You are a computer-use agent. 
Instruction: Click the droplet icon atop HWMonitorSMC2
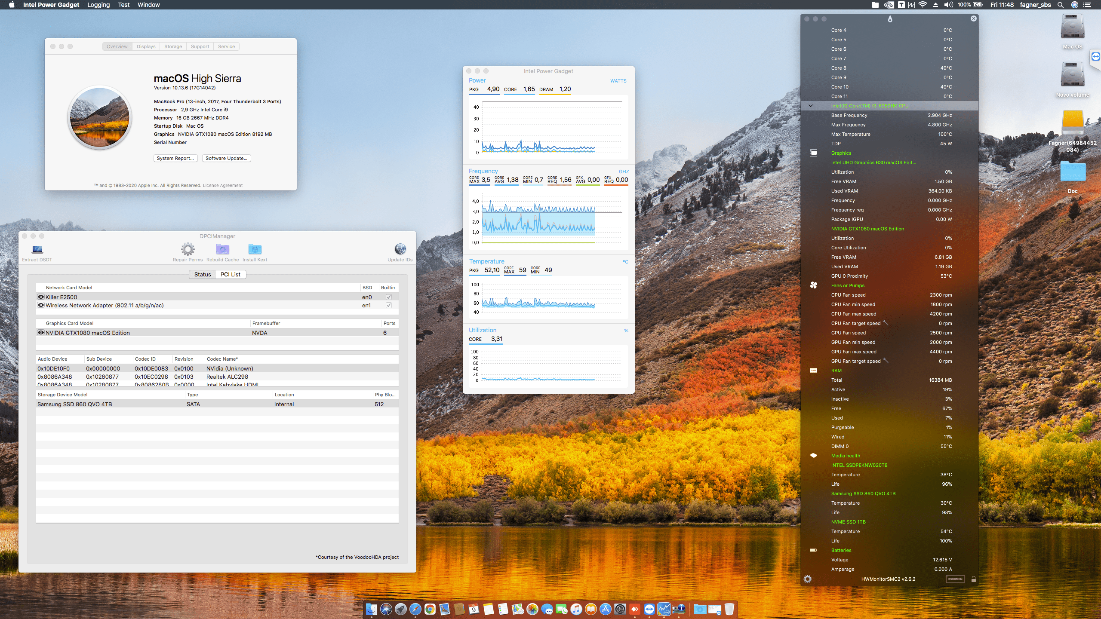[x=890, y=19]
